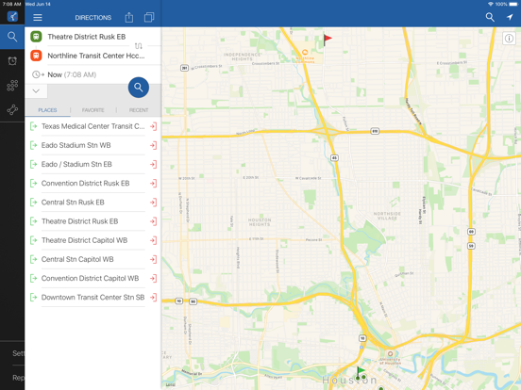
Task: Open the hamburger menu
Action: tap(38, 18)
